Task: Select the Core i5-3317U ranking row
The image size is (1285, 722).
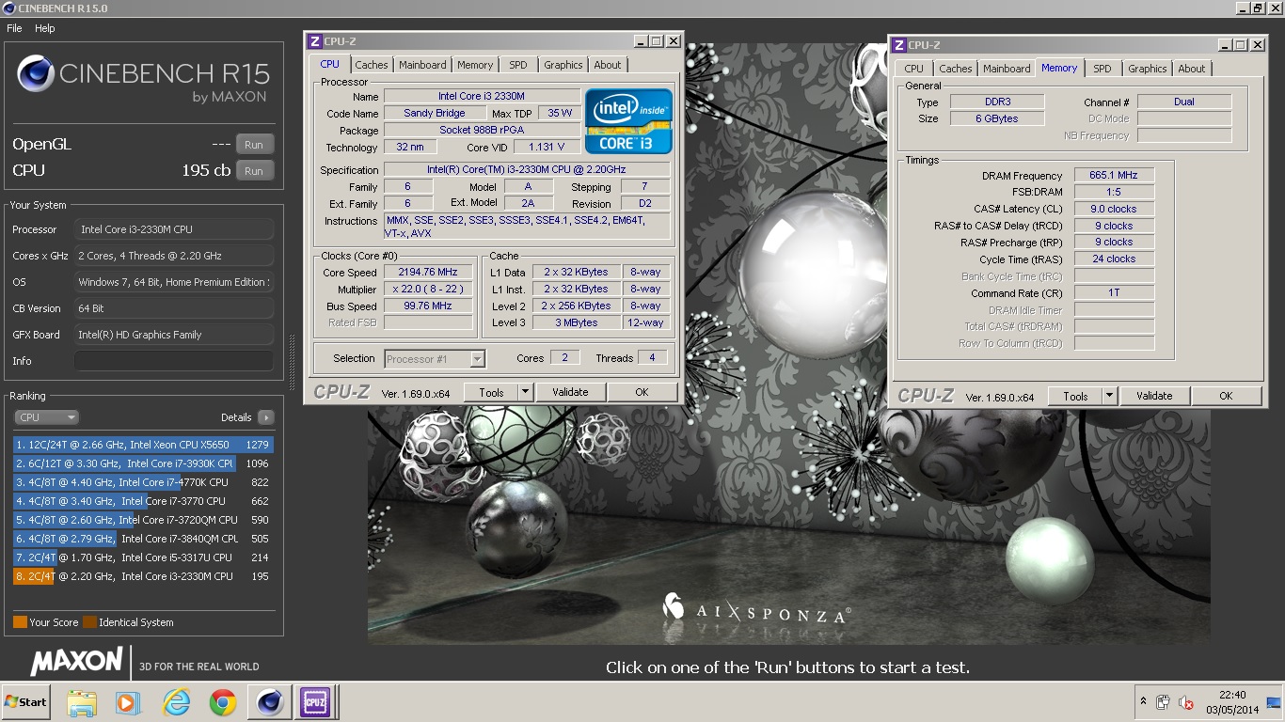Action: pos(142,557)
